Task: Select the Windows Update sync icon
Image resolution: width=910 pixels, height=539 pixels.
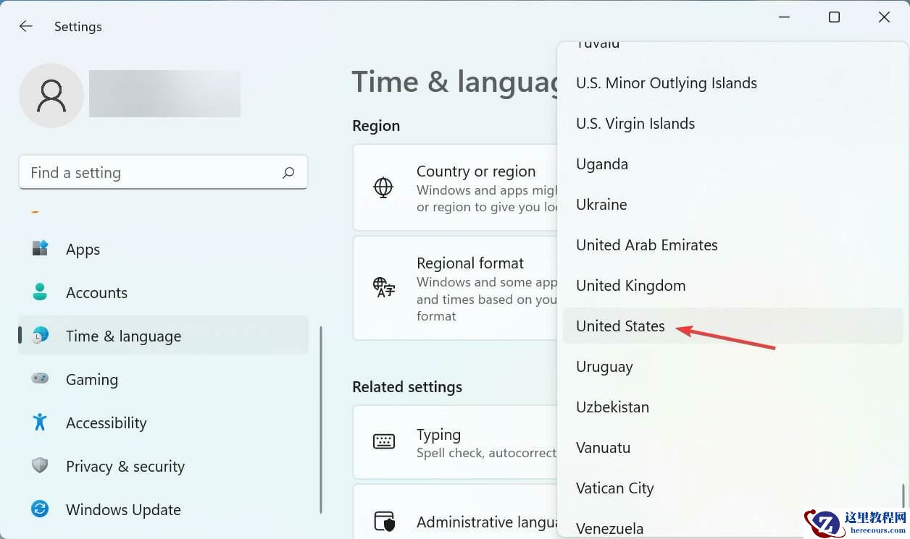Action: coord(40,509)
